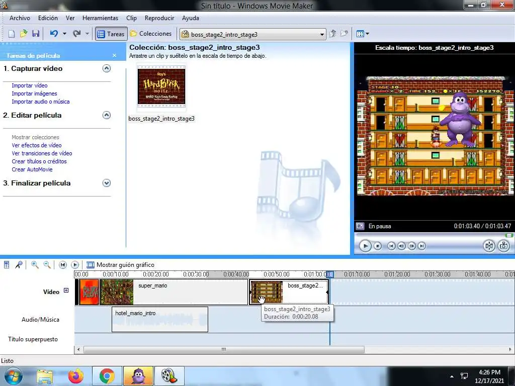Image resolution: width=515 pixels, height=386 pixels.
Task: Click the Take Picture camera icon
Action: tap(504, 246)
